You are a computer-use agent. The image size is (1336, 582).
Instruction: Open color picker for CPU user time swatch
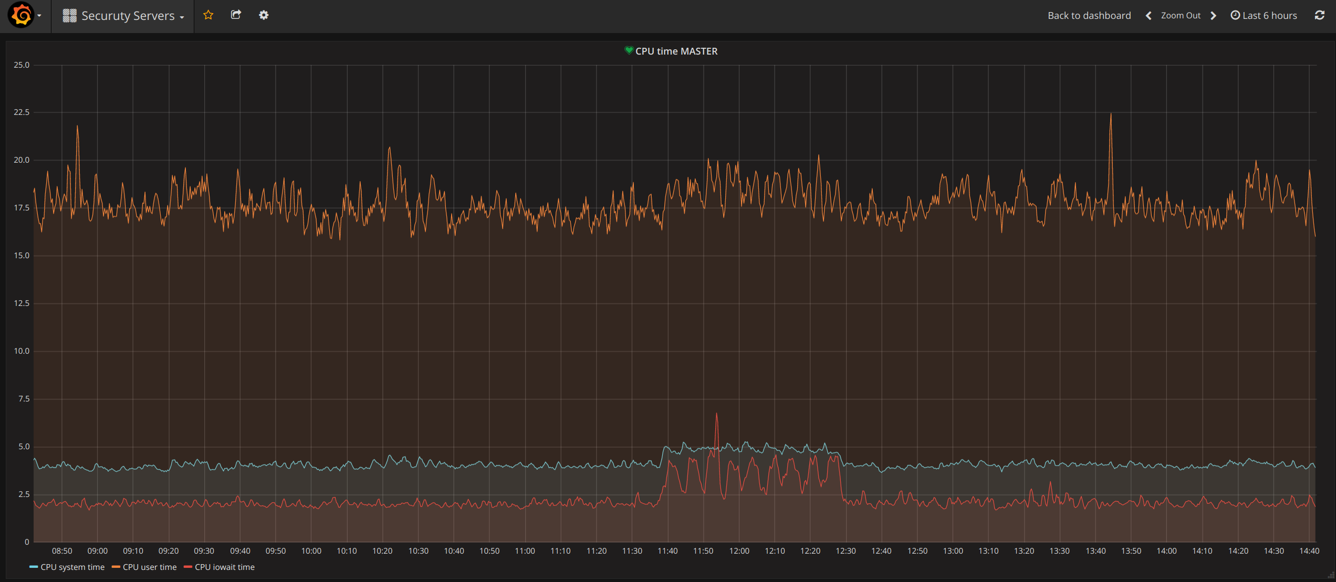tap(116, 567)
